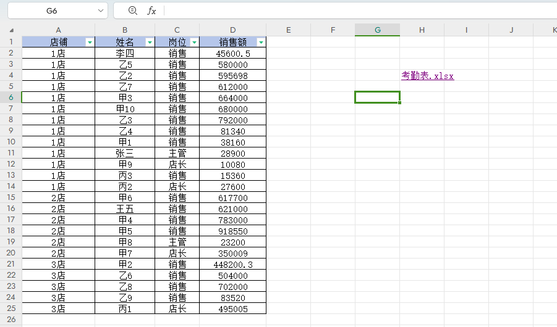Select column I header
The height and width of the screenshot is (327, 557).
coord(466,30)
